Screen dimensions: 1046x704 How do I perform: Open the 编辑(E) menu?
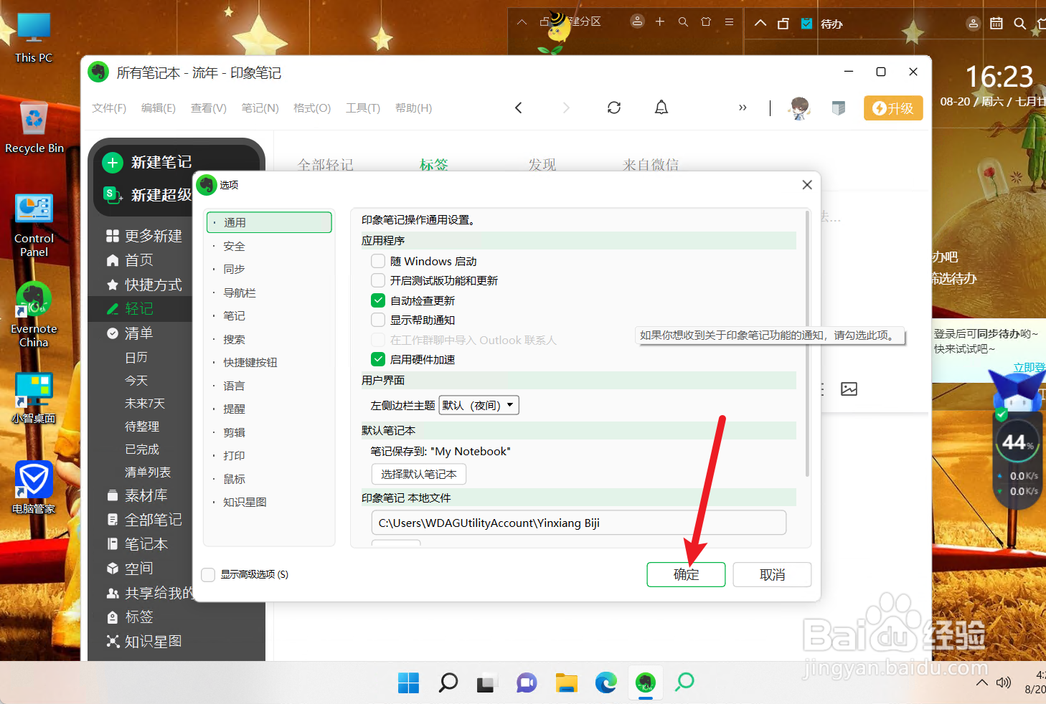click(159, 108)
